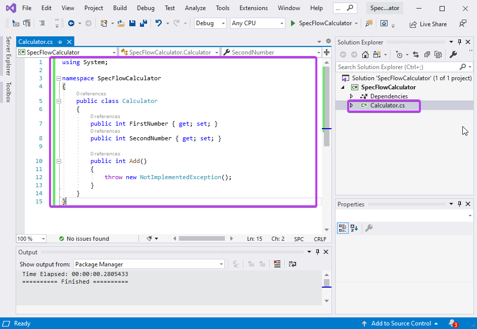The image size is (477, 329).
Task: Open the editor tab settings gear icon
Action: 328,41
